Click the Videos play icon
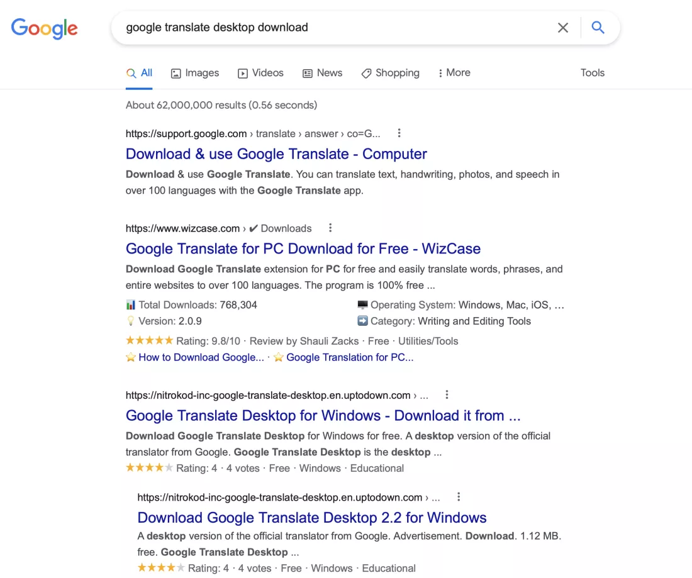 click(242, 73)
